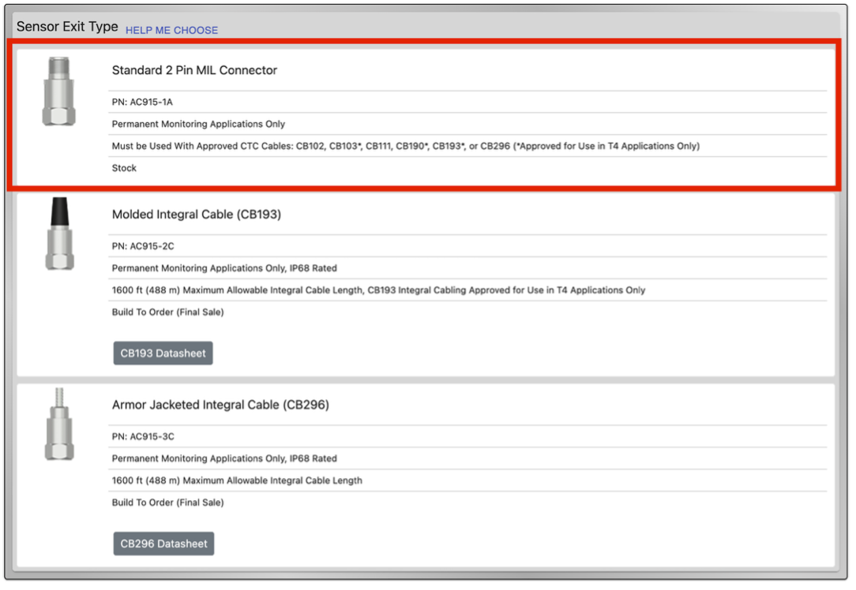The height and width of the screenshot is (590, 856).
Task: Click the Stock availability text
Action: point(124,168)
